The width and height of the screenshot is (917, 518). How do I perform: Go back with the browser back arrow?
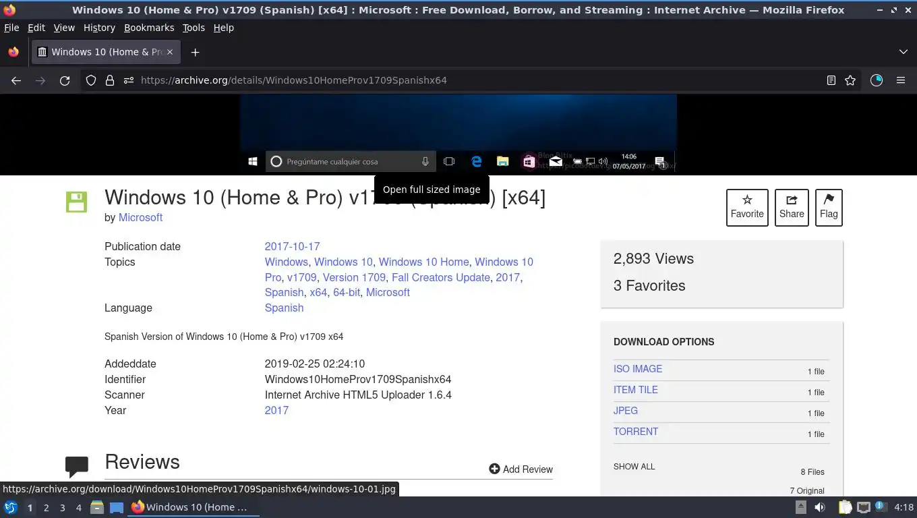coord(16,80)
